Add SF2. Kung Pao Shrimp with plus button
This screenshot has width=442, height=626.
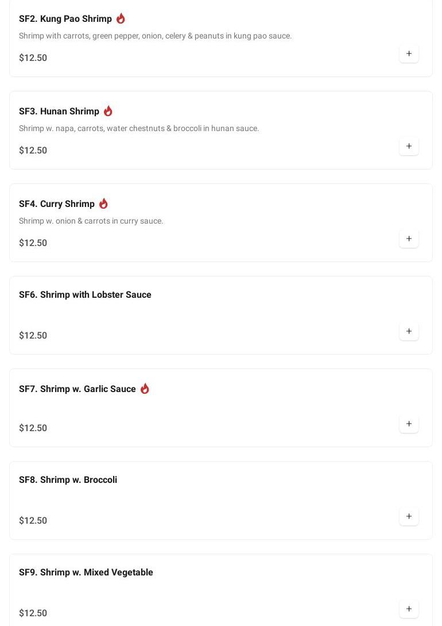[x=409, y=53]
